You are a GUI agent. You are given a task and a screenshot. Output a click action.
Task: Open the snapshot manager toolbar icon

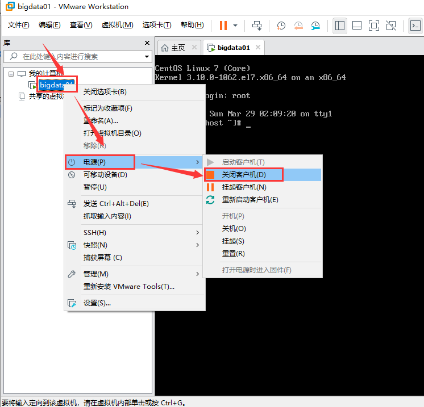[315, 26]
